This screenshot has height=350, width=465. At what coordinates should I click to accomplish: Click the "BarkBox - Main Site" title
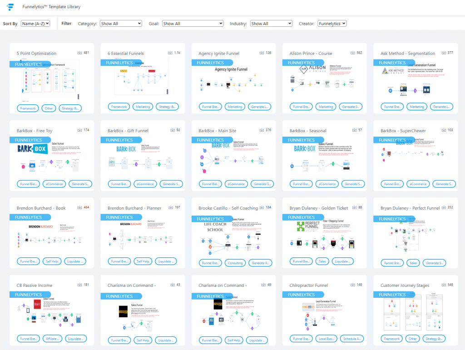[218, 131]
